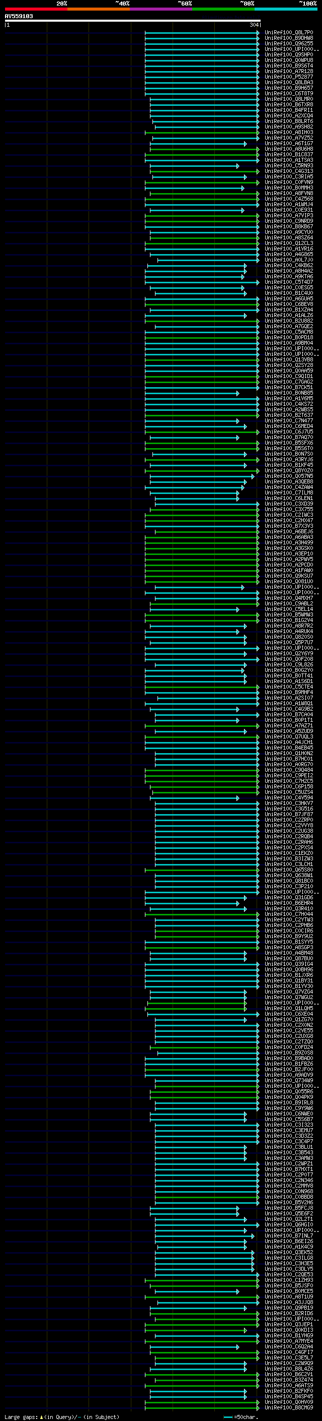
Task: Click the purple ~60% identity legend bar
Action: (162, 9)
